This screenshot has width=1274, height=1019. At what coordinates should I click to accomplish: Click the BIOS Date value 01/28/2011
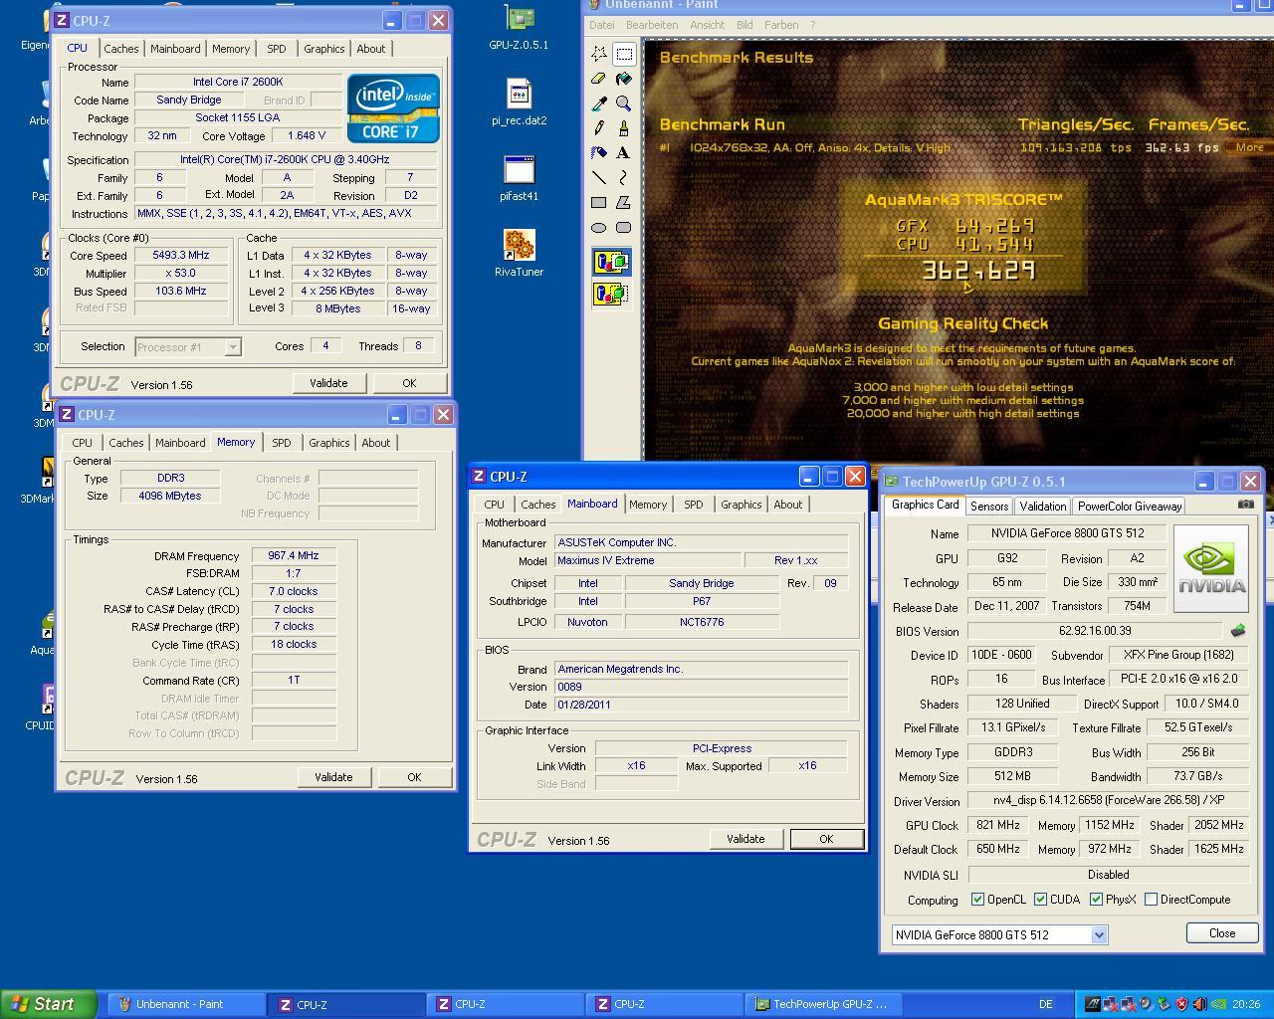point(702,705)
